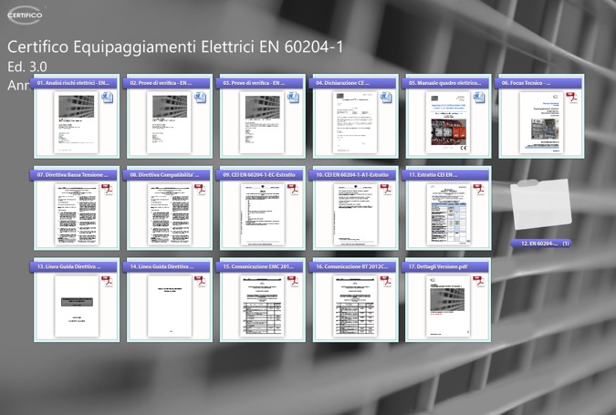
Task: Click the Certifico Equipaggiamenti Elettrici EN 60204-1 title
Action: pyautogui.click(x=175, y=47)
